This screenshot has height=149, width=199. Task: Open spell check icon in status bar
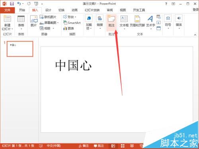pos(41,146)
